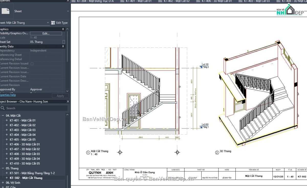Viewport: 307px width, 188px height.
Task: Click the left grid bubble under the section
Action: tap(119, 153)
